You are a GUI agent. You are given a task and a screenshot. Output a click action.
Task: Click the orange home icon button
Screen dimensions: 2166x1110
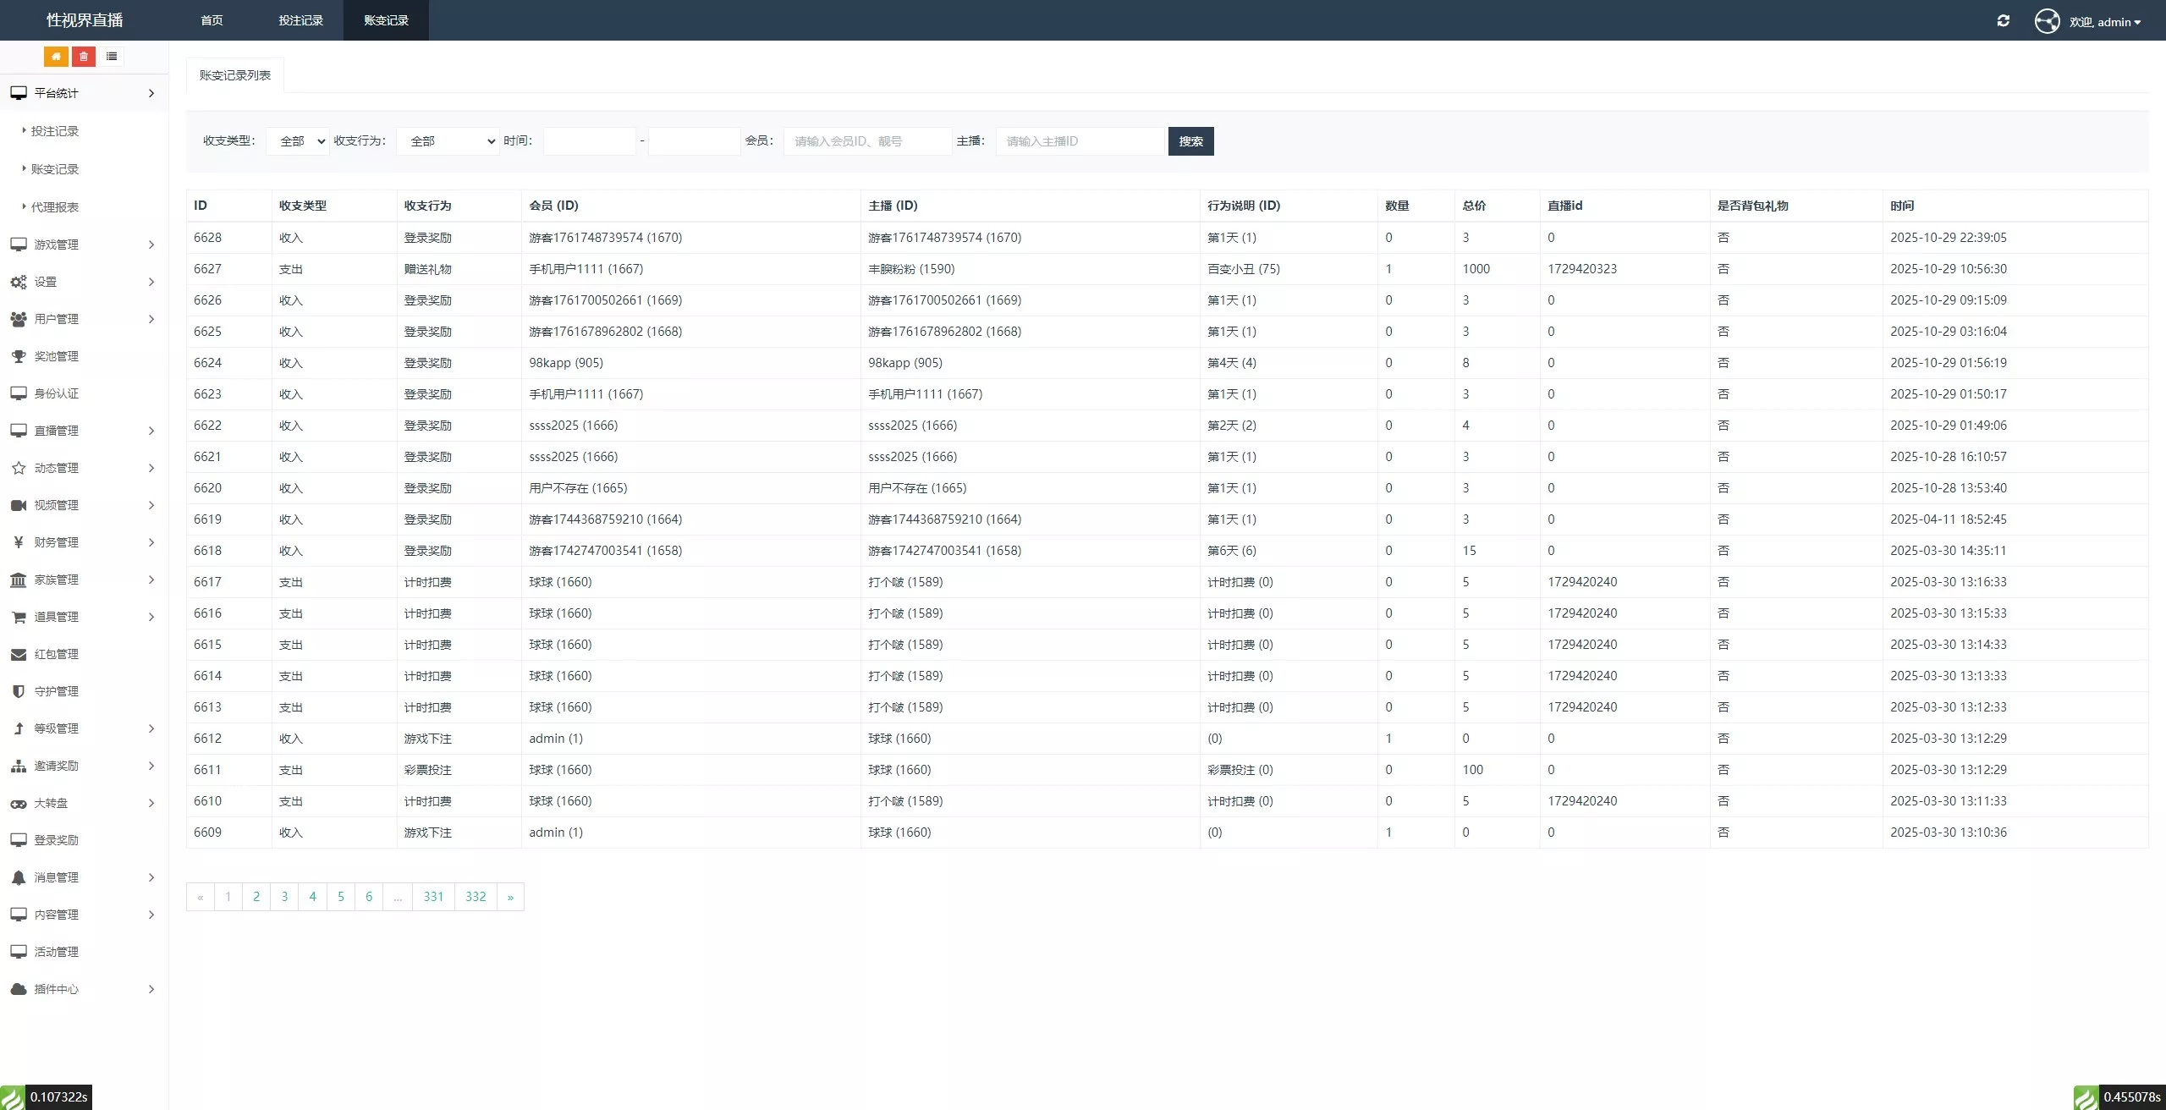click(56, 57)
